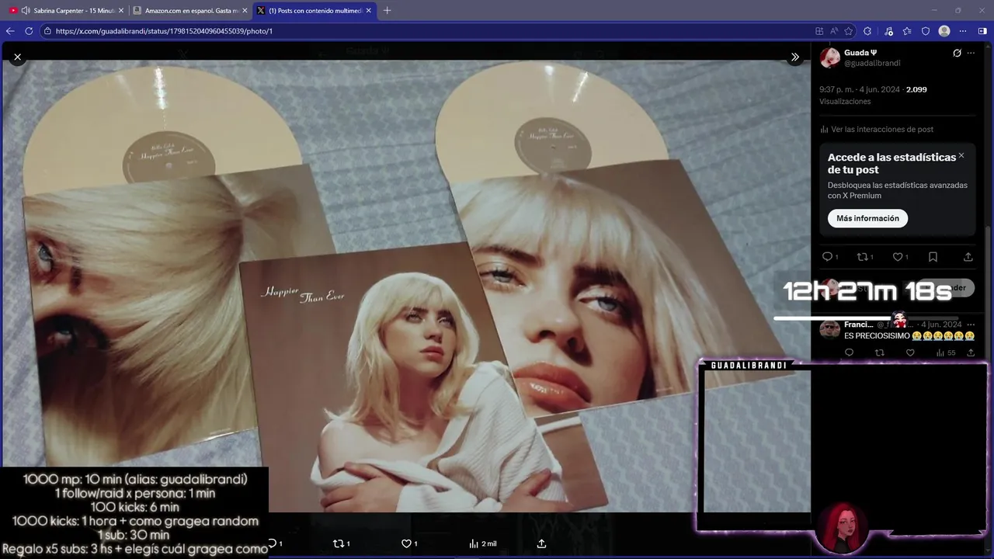Click the @guadalibrandi handle
This screenshot has width=994, height=559.
(x=872, y=63)
